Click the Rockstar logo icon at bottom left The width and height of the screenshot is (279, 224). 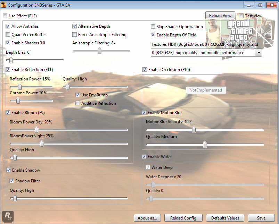[8, 216]
